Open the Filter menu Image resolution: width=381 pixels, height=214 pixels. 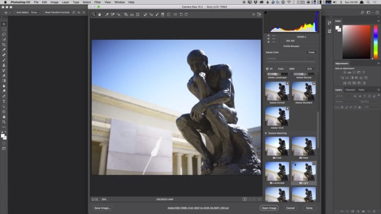tap(97, 3)
